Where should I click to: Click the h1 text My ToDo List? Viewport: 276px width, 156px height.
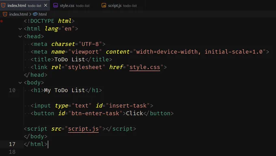click(x=65, y=90)
